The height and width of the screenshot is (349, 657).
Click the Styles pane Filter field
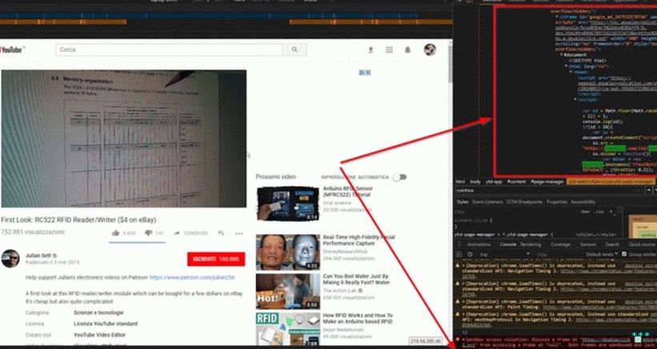[x=515, y=212]
